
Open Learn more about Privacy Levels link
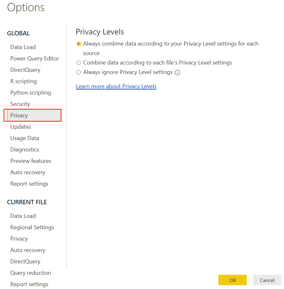point(116,86)
